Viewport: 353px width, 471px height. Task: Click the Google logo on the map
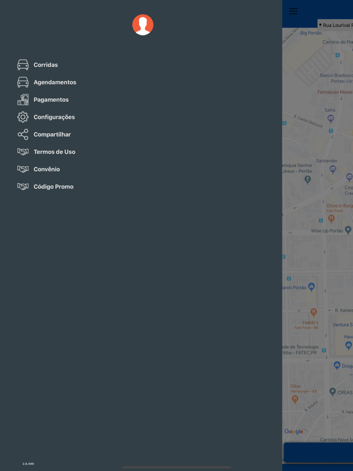click(x=294, y=432)
